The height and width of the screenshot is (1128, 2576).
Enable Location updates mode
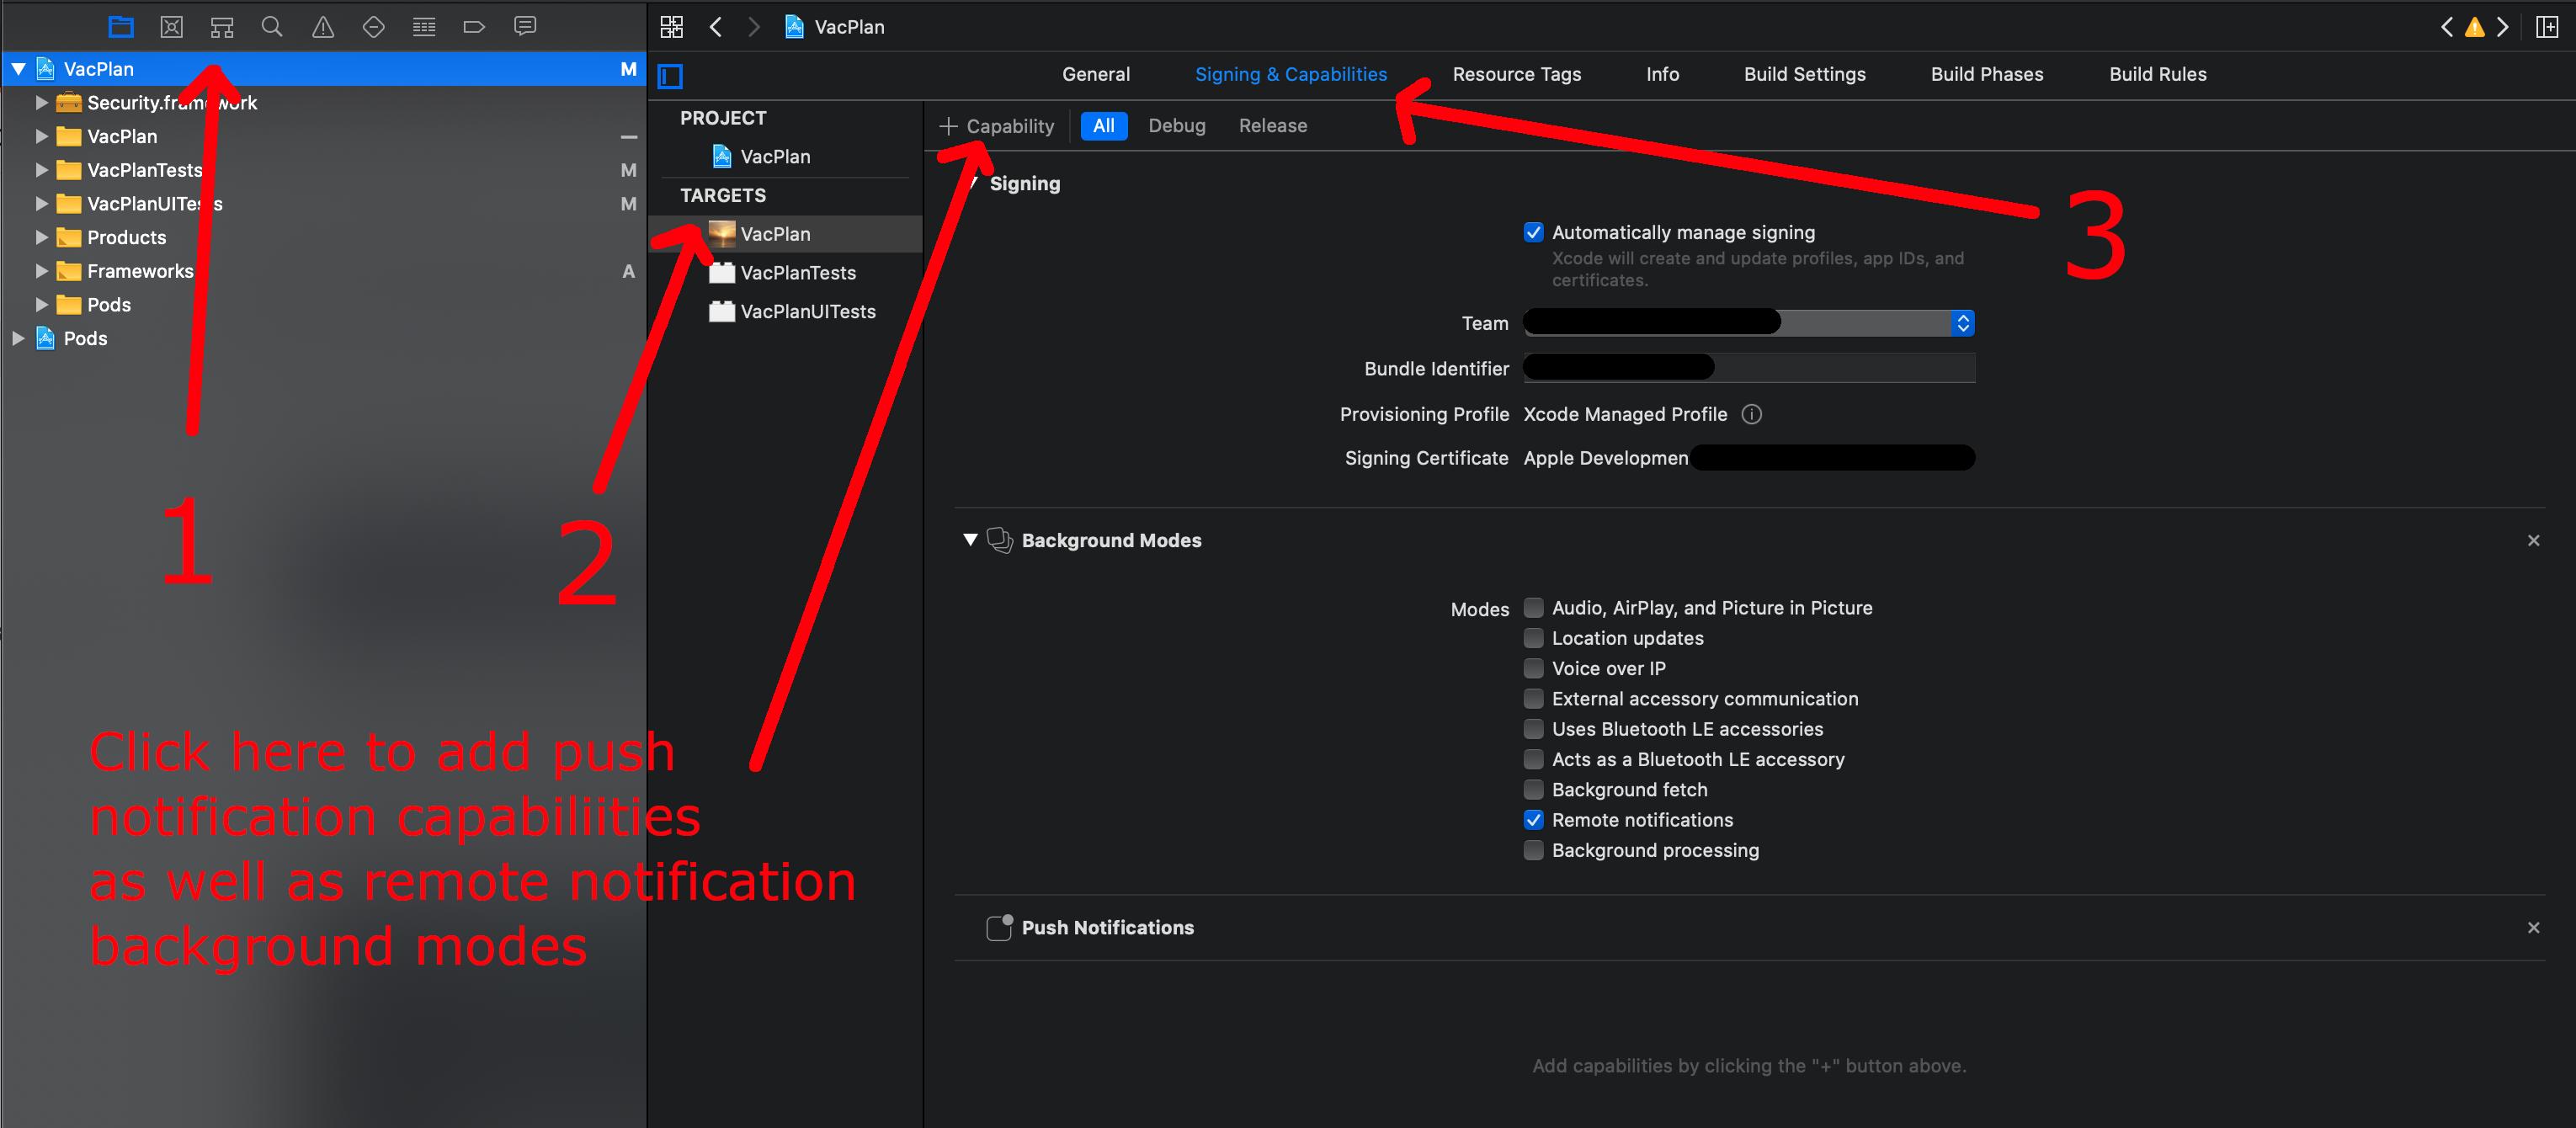(1533, 638)
